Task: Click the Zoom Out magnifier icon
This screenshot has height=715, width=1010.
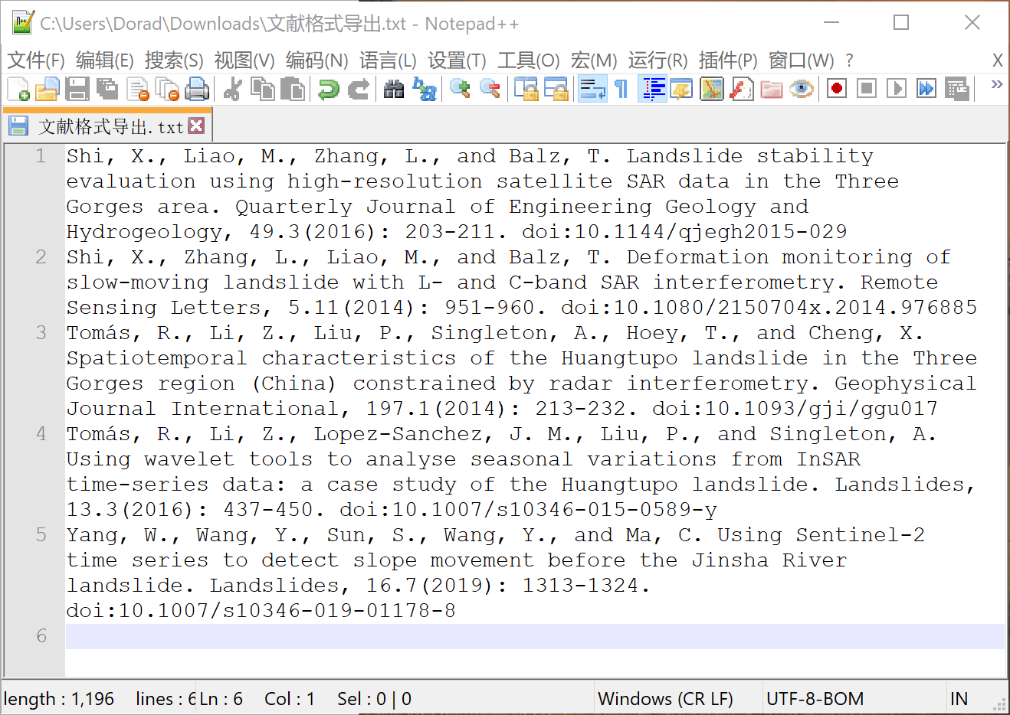Action: click(x=490, y=90)
